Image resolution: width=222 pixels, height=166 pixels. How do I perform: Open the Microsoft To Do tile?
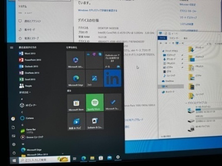click(113, 102)
